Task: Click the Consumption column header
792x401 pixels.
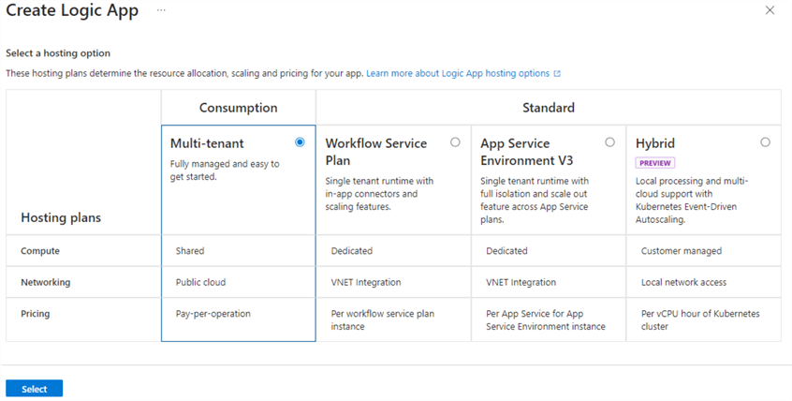Action: click(238, 108)
